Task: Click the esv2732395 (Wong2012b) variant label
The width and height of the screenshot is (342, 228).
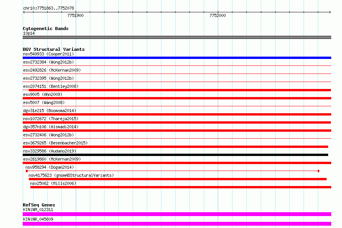Action: pos(48,78)
